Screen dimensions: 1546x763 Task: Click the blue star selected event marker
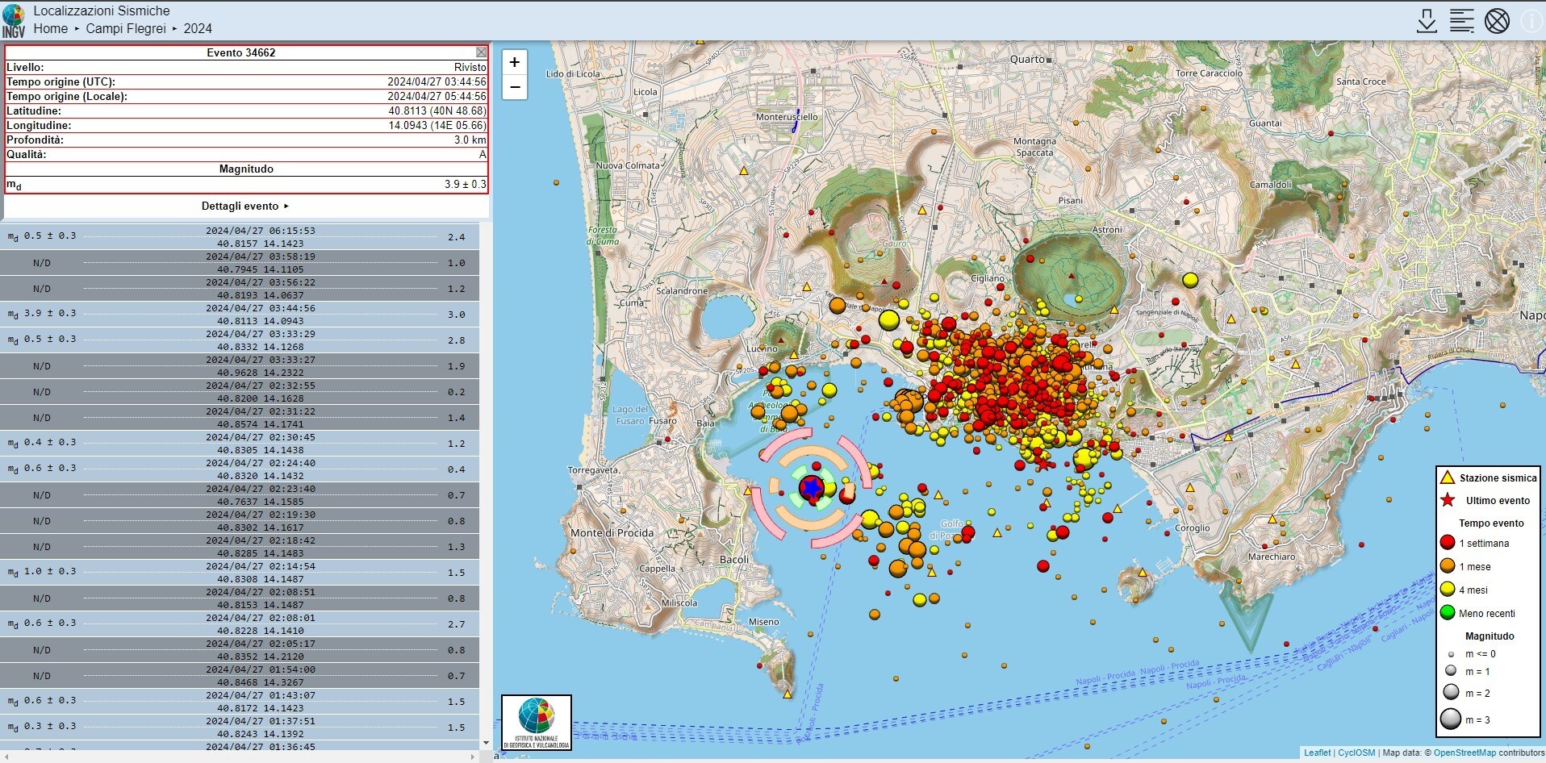pos(811,487)
